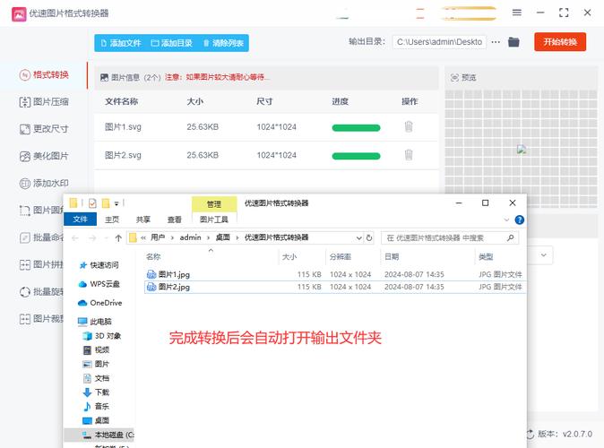Select 此电脑 in navigation pane
604x448 pixels.
click(94, 322)
